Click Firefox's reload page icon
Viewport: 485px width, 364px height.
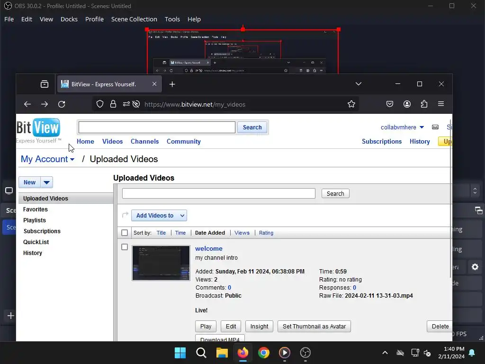click(x=62, y=104)
